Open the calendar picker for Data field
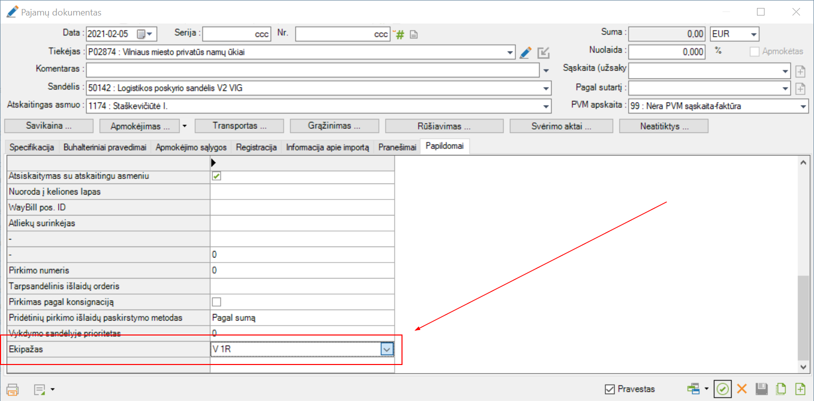 pos(144,34)
